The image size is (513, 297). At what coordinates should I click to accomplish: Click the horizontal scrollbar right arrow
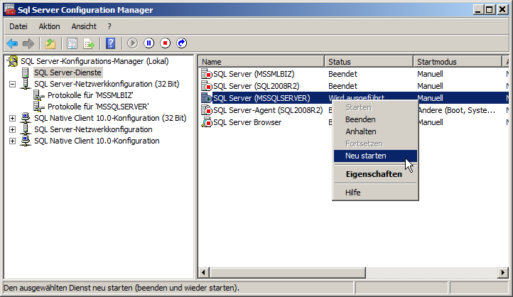[503, 272]
